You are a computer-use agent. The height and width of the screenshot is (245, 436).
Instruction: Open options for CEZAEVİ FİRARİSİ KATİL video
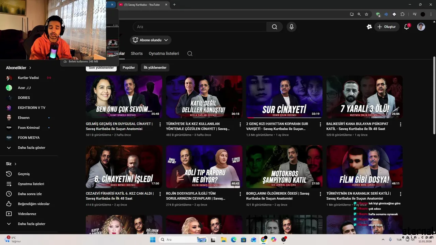(160, 194)
